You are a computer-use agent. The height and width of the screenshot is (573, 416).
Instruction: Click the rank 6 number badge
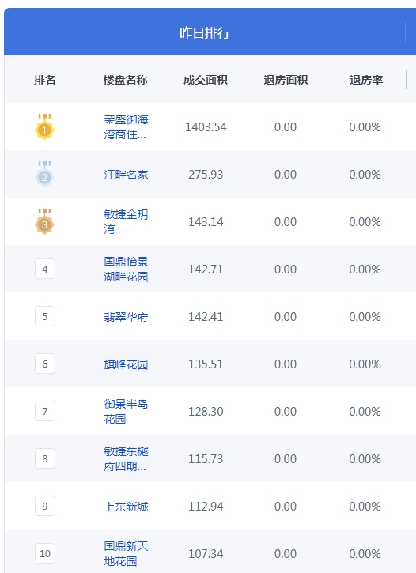coord(45,364)
